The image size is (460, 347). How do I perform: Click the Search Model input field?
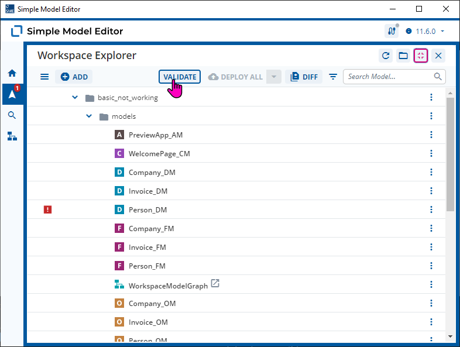(394, 77)
